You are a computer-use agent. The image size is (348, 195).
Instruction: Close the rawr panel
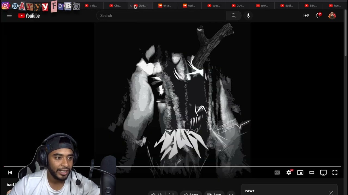tap(331, 193)
